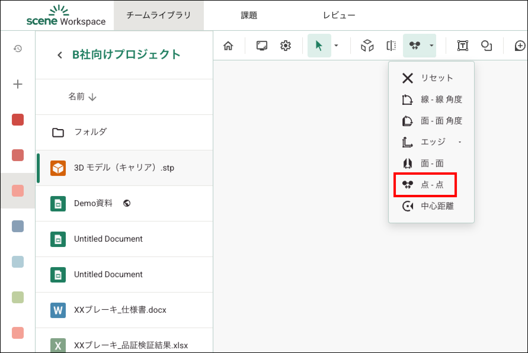The height and width of the screenshot is (353, 528).
Task: Expand the selection tool dropdown arrow
Action: pyautogui.click(x=336, y=46)
